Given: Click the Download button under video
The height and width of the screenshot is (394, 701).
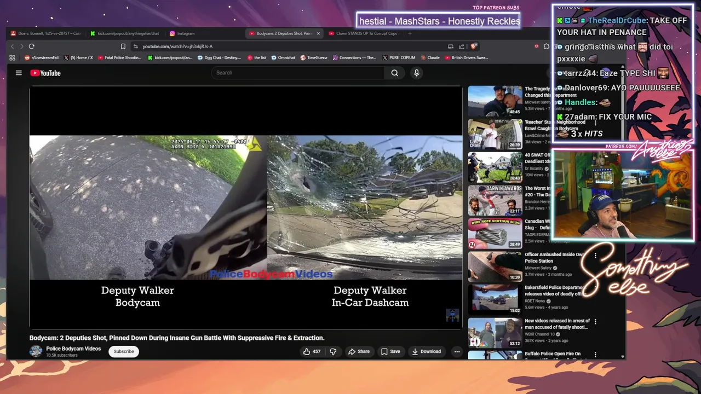Looking at the screenshot, I should tap(427, 351).
